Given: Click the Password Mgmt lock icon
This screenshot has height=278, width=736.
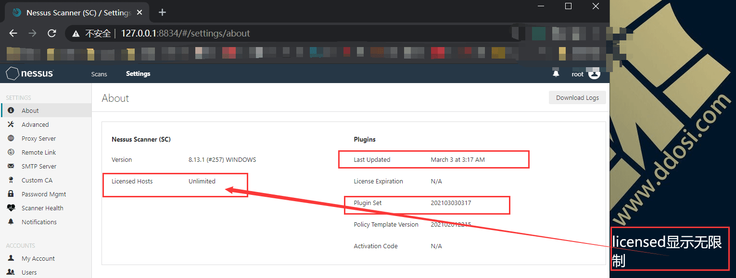Looking at the screenshot, I should (11, 194).
